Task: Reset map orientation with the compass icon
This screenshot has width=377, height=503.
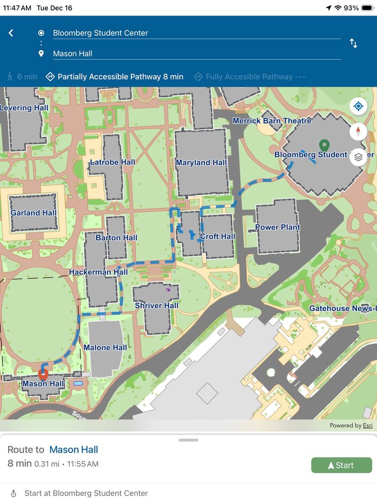Action: [x=358, y=131]
